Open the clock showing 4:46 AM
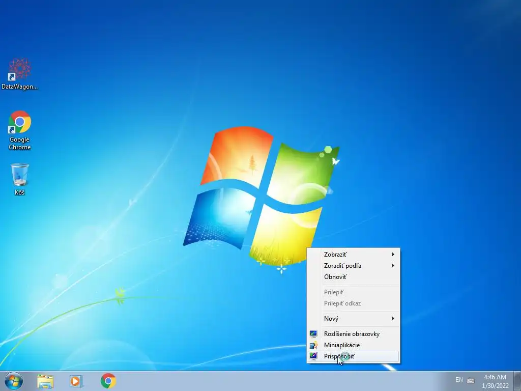 tap(495, 377)
